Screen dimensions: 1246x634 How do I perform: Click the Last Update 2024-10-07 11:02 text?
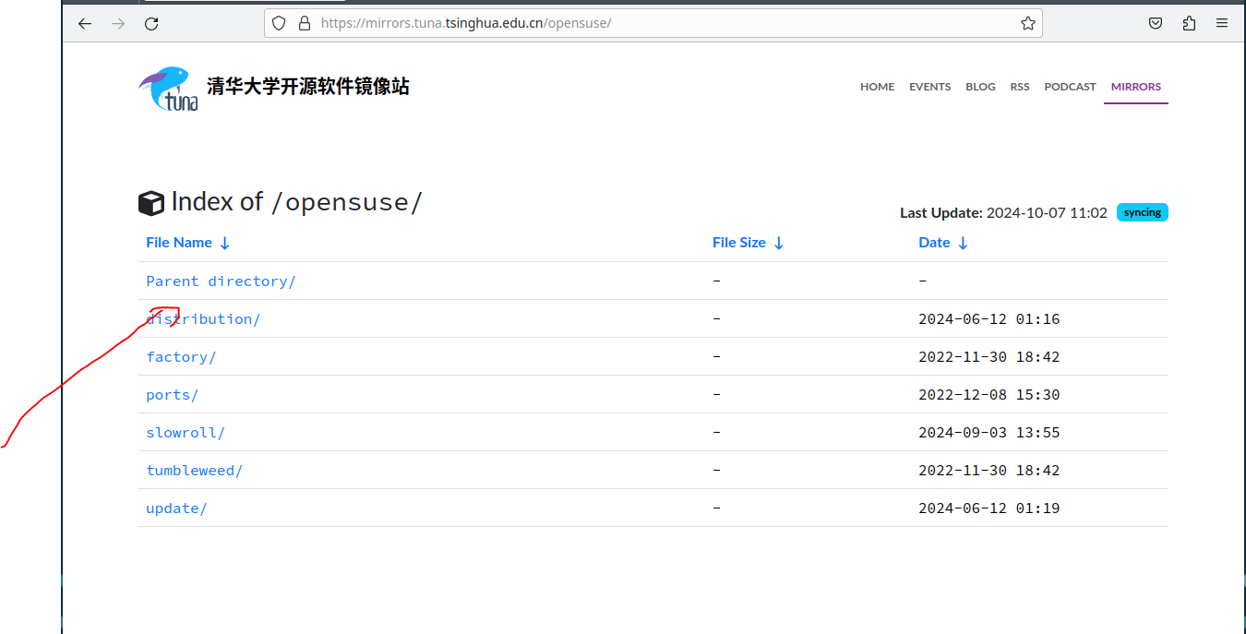click(x=1003, y=213)
